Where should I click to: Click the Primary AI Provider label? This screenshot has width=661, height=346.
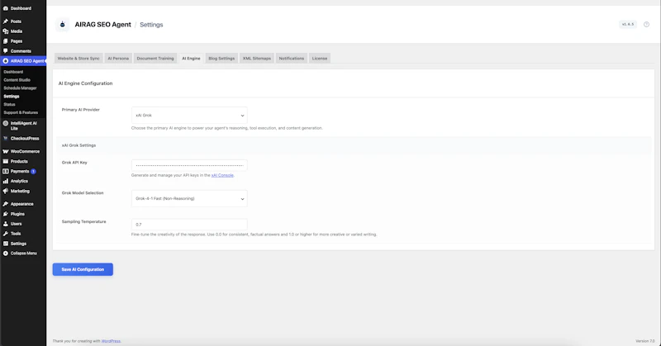(80, 110)
